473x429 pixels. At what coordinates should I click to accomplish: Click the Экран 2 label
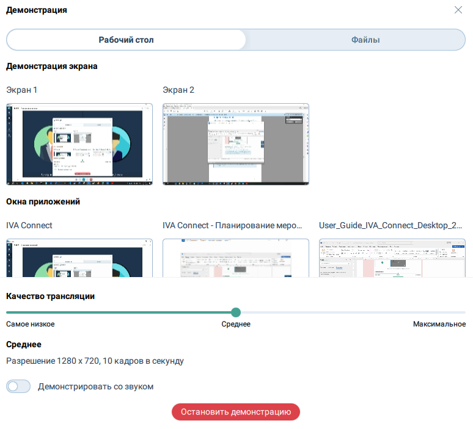(178, 90)
